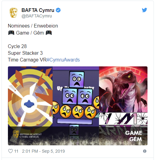Open the BAFTA Cymru display name link

click(x=38, y=10)
